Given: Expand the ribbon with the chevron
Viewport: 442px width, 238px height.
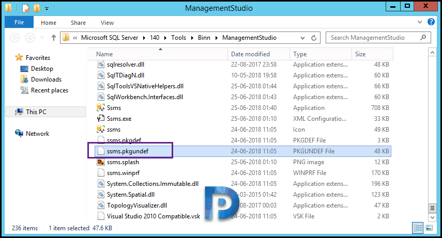Looking at the screenshot, I should tap(420, 22).
